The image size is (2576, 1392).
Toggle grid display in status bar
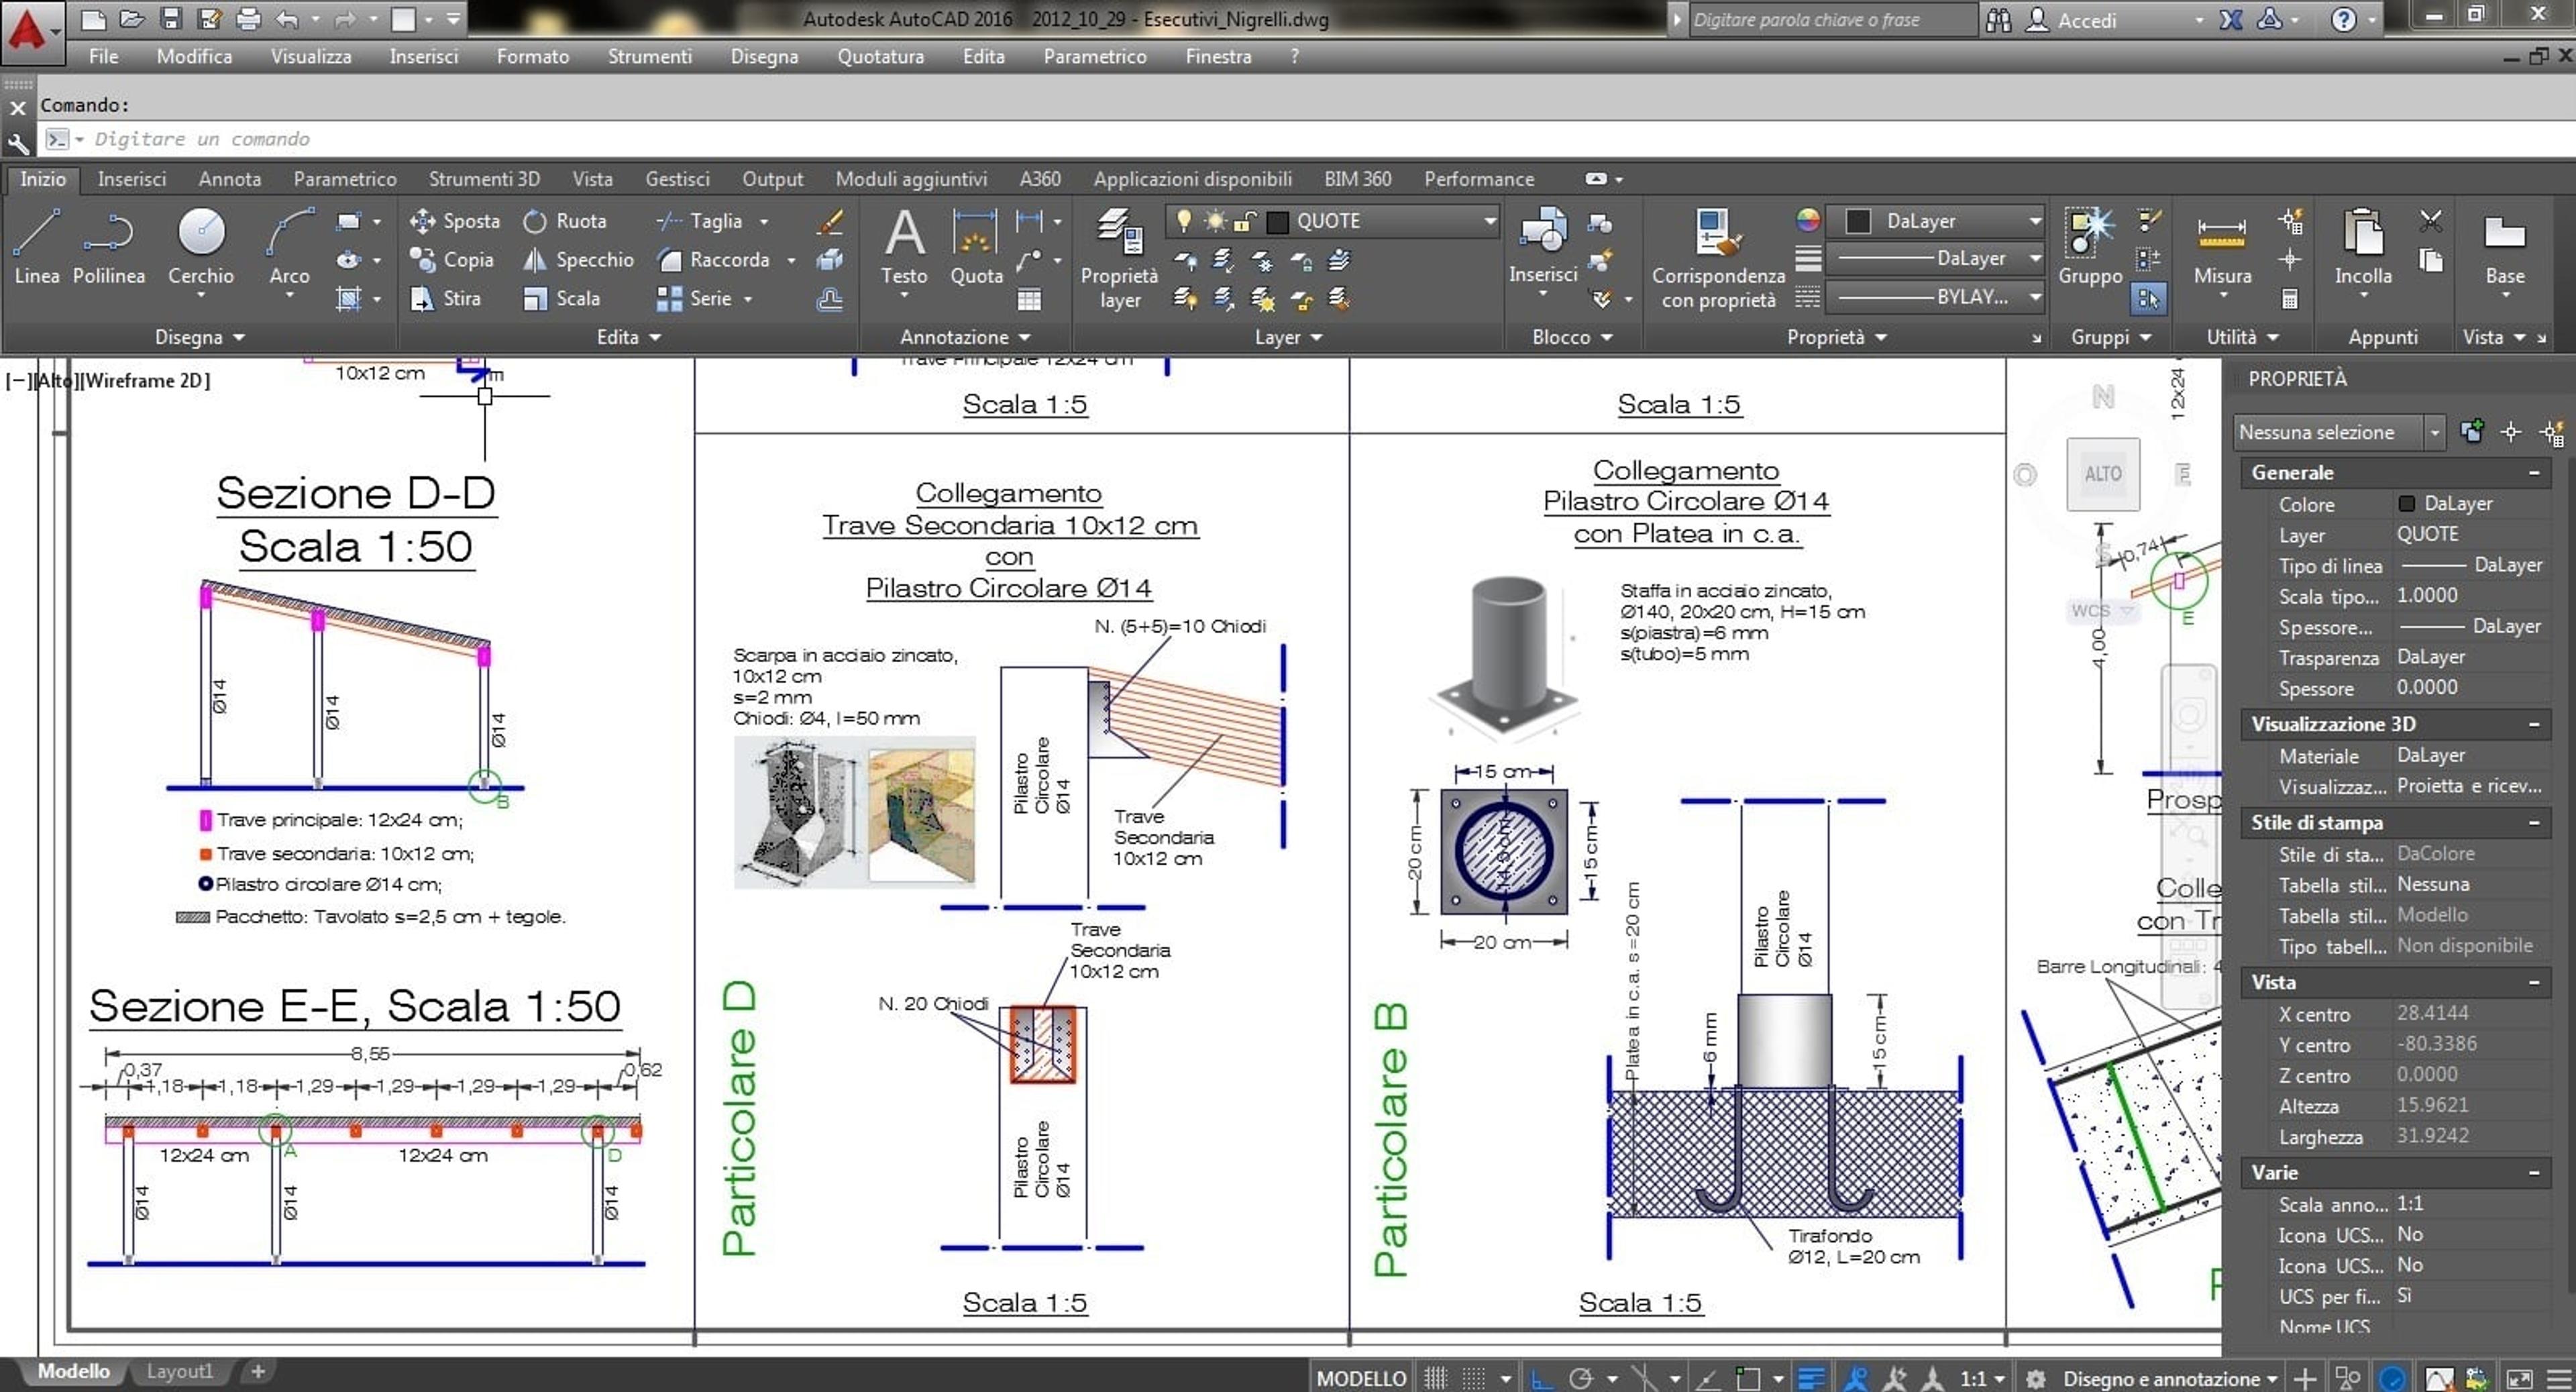[1436, 1379]
